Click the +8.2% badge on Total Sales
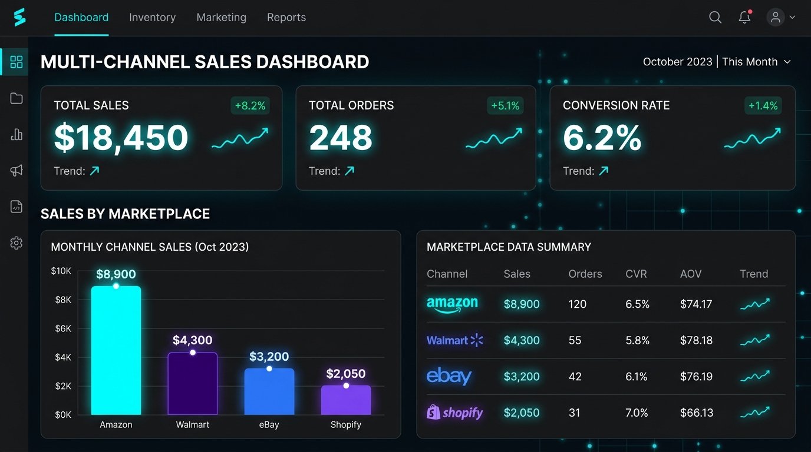 click(x=250, y=106)
